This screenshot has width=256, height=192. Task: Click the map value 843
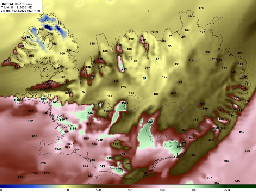237,181
